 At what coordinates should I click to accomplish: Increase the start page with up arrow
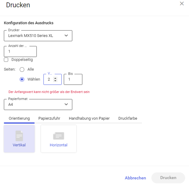tap(55, 78)
